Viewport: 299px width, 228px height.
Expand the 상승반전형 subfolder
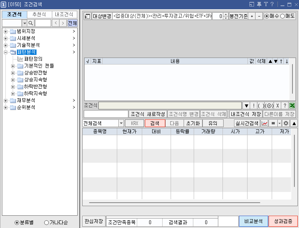click(x=13, y=73)
